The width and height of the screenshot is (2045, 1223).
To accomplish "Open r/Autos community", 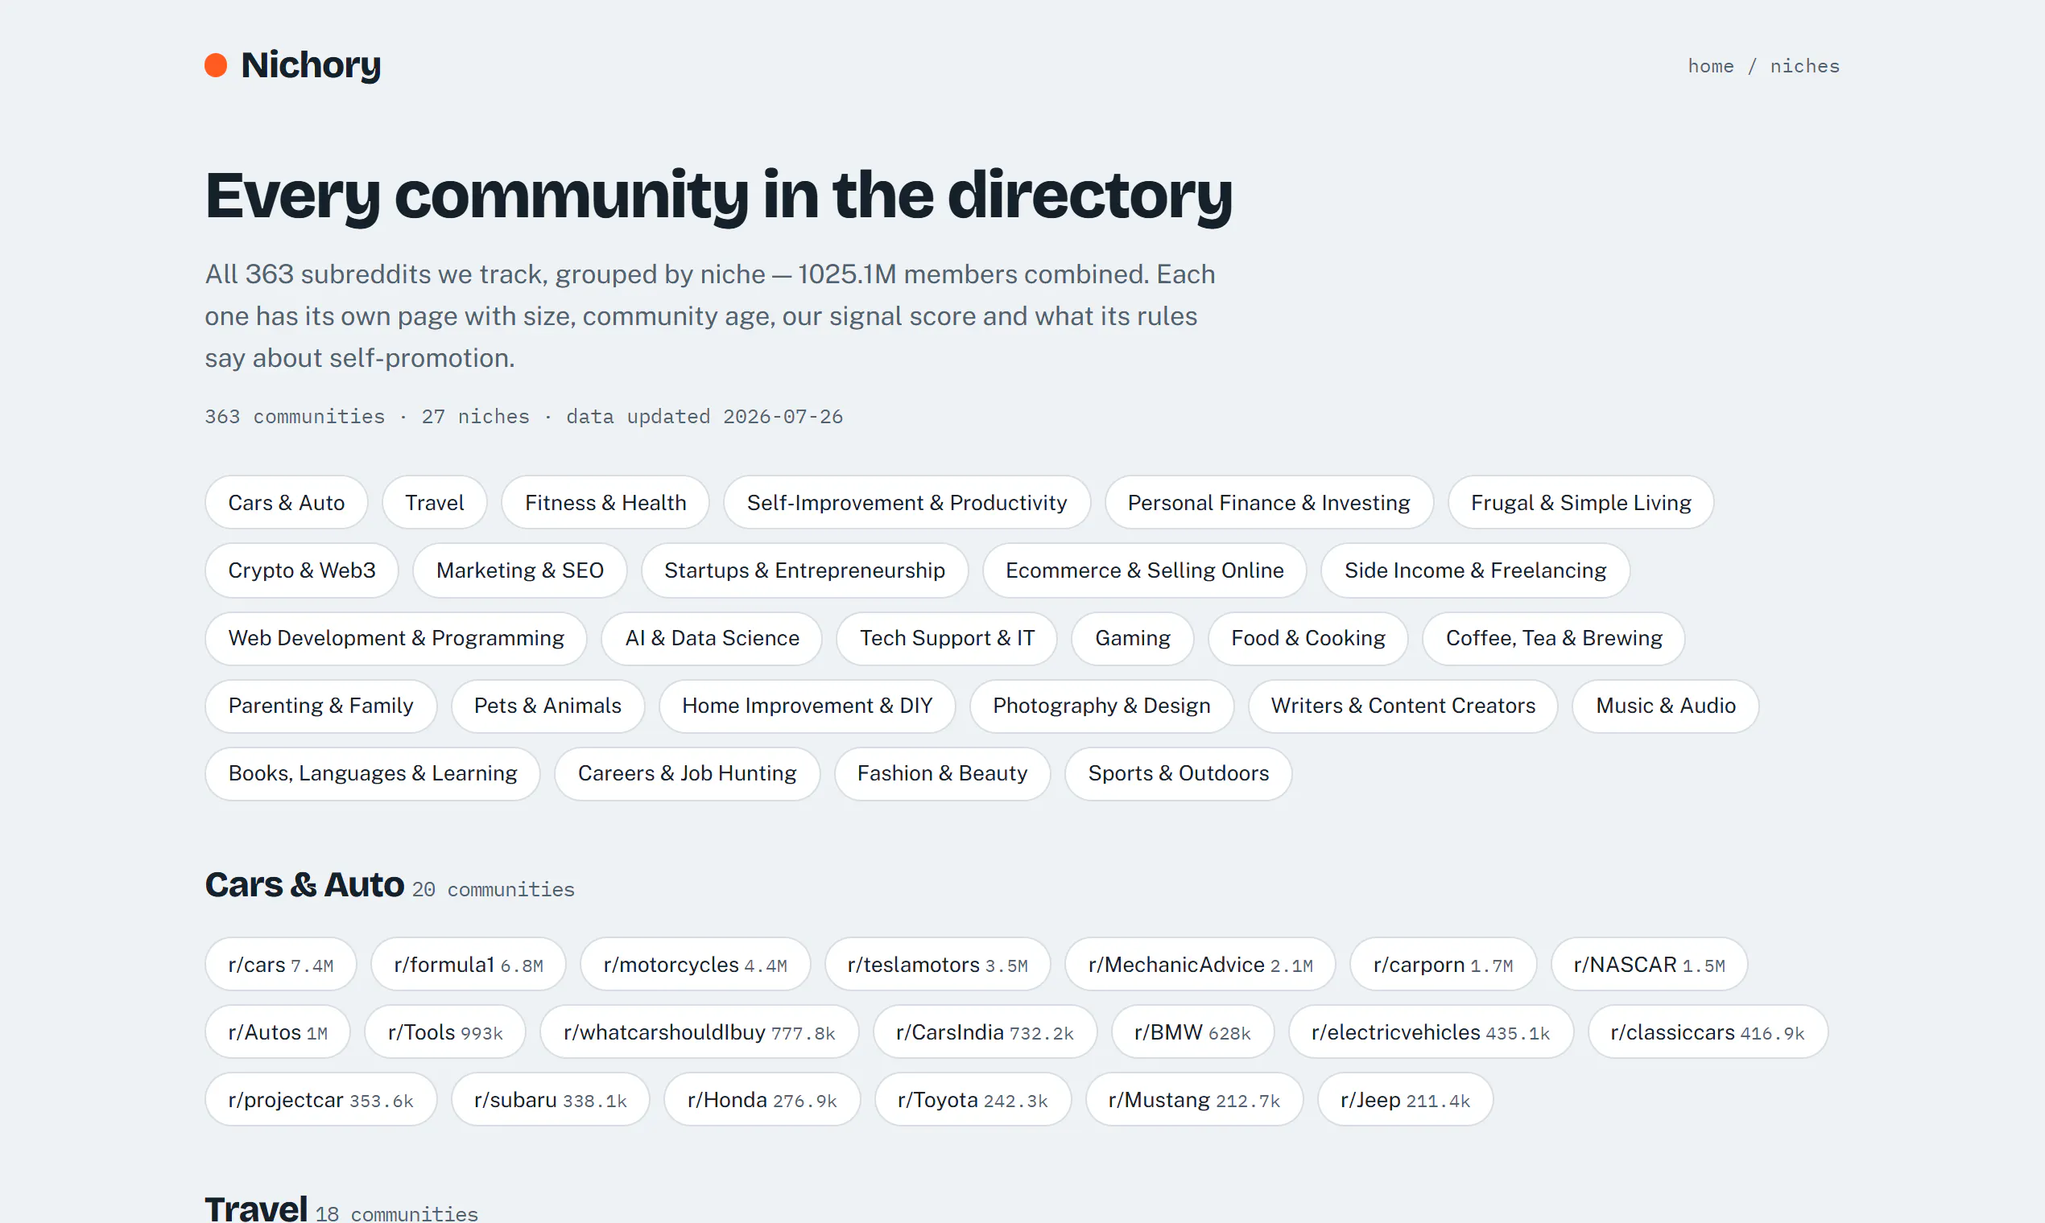I will [277, 1032].
